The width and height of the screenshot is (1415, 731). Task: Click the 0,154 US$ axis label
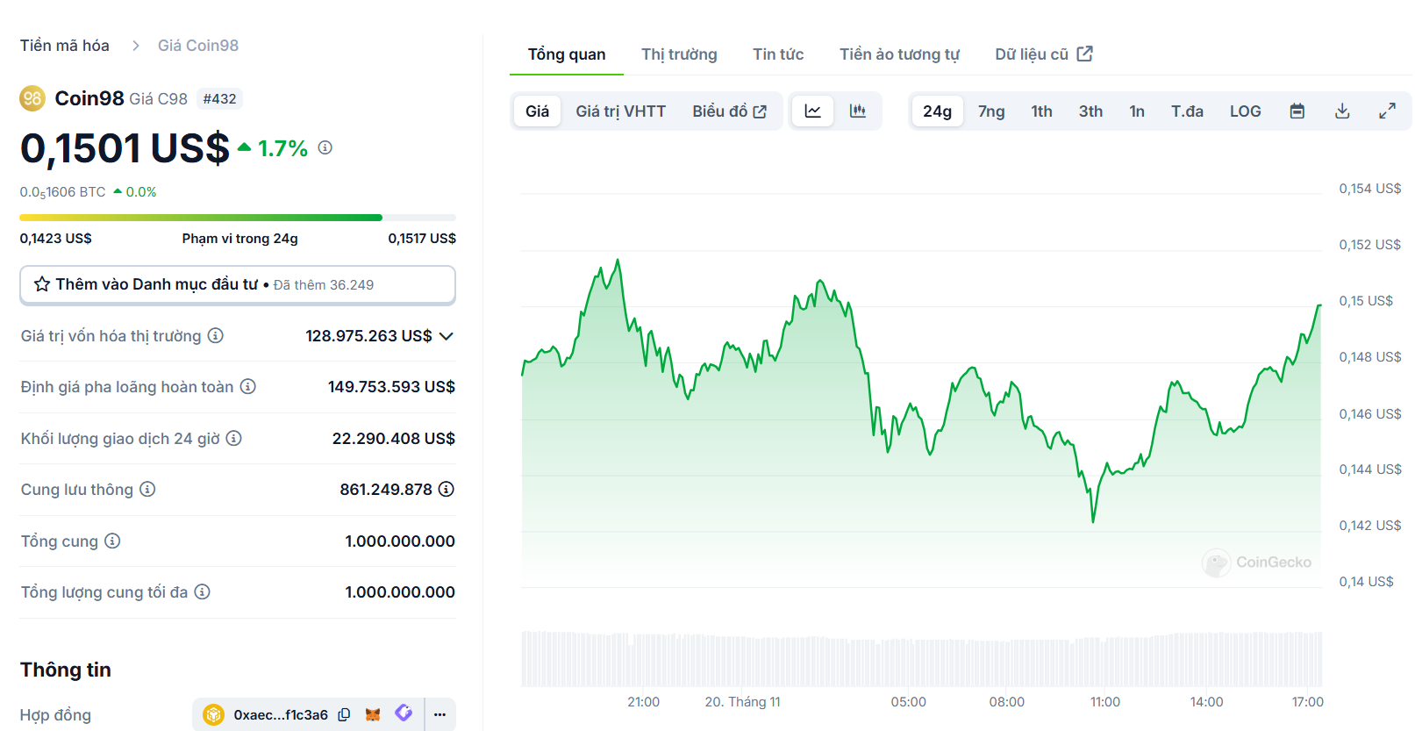[1369, 189]
